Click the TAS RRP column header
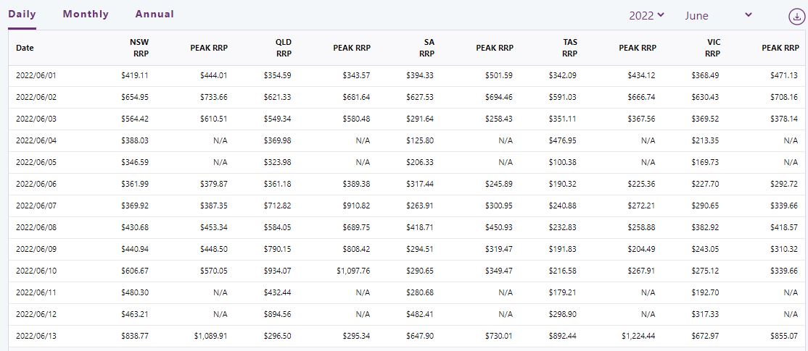This screenshot has height=351, width=808. [569, 48]
